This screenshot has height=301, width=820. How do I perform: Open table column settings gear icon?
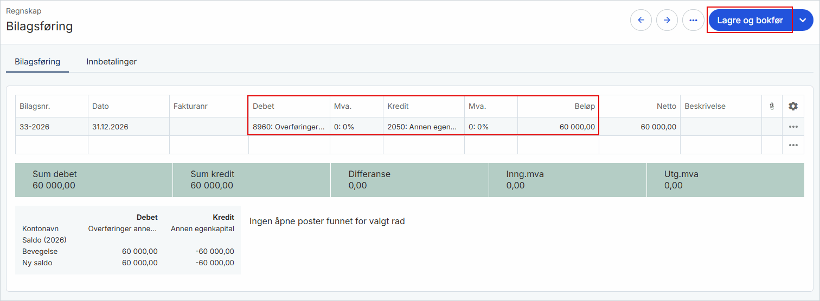(793, 106)
